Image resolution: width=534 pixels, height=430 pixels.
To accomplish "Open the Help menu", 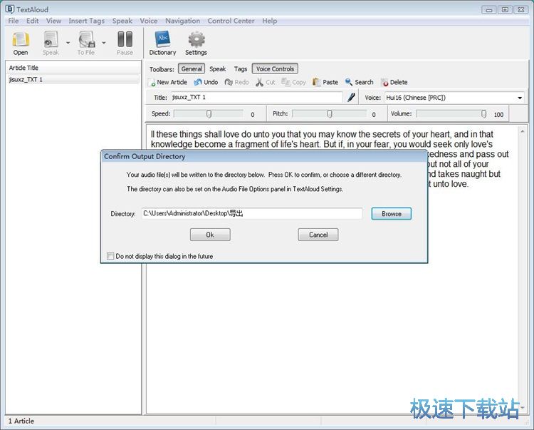I will [270, 21].
